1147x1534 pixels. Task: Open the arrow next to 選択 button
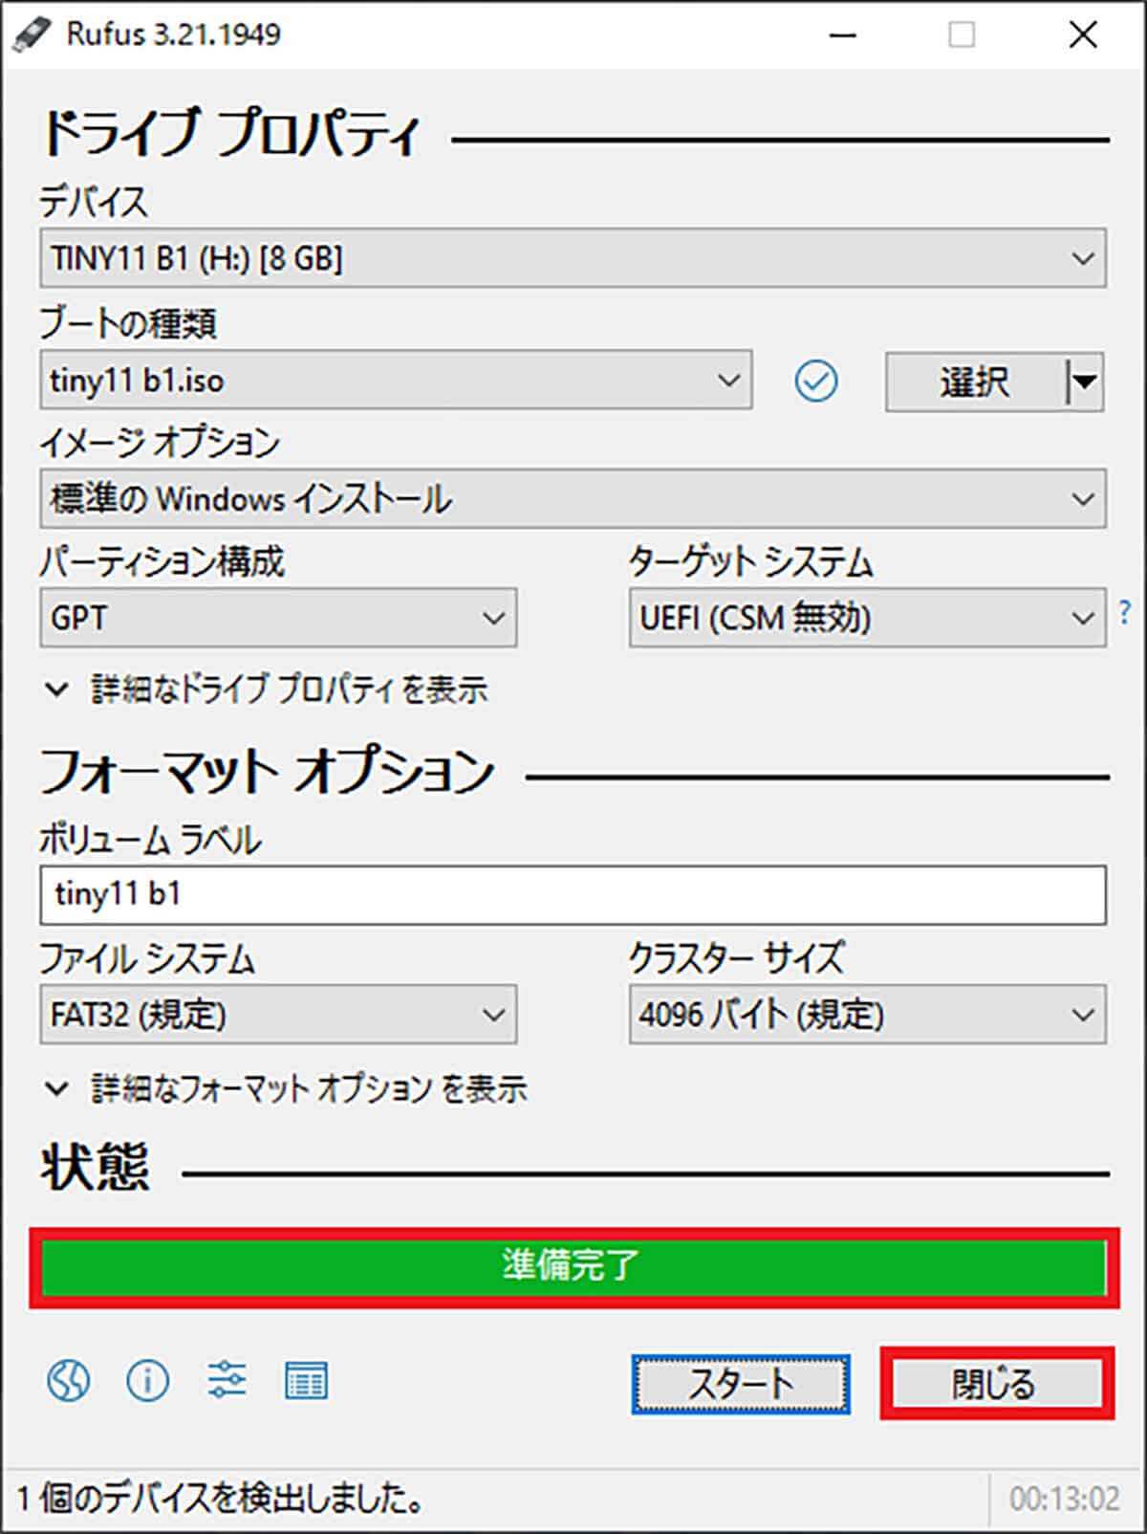click(1085, 382)
